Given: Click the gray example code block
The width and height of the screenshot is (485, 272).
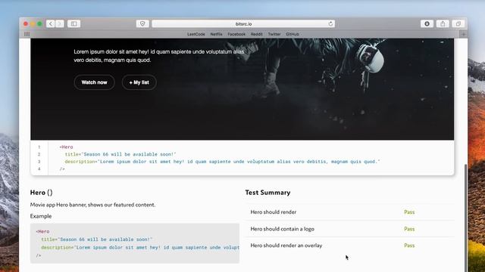Looking at the screenshot, I should 135,243.
